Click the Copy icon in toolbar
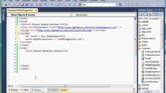Viewport: 166px width, 93px height. 36,5
